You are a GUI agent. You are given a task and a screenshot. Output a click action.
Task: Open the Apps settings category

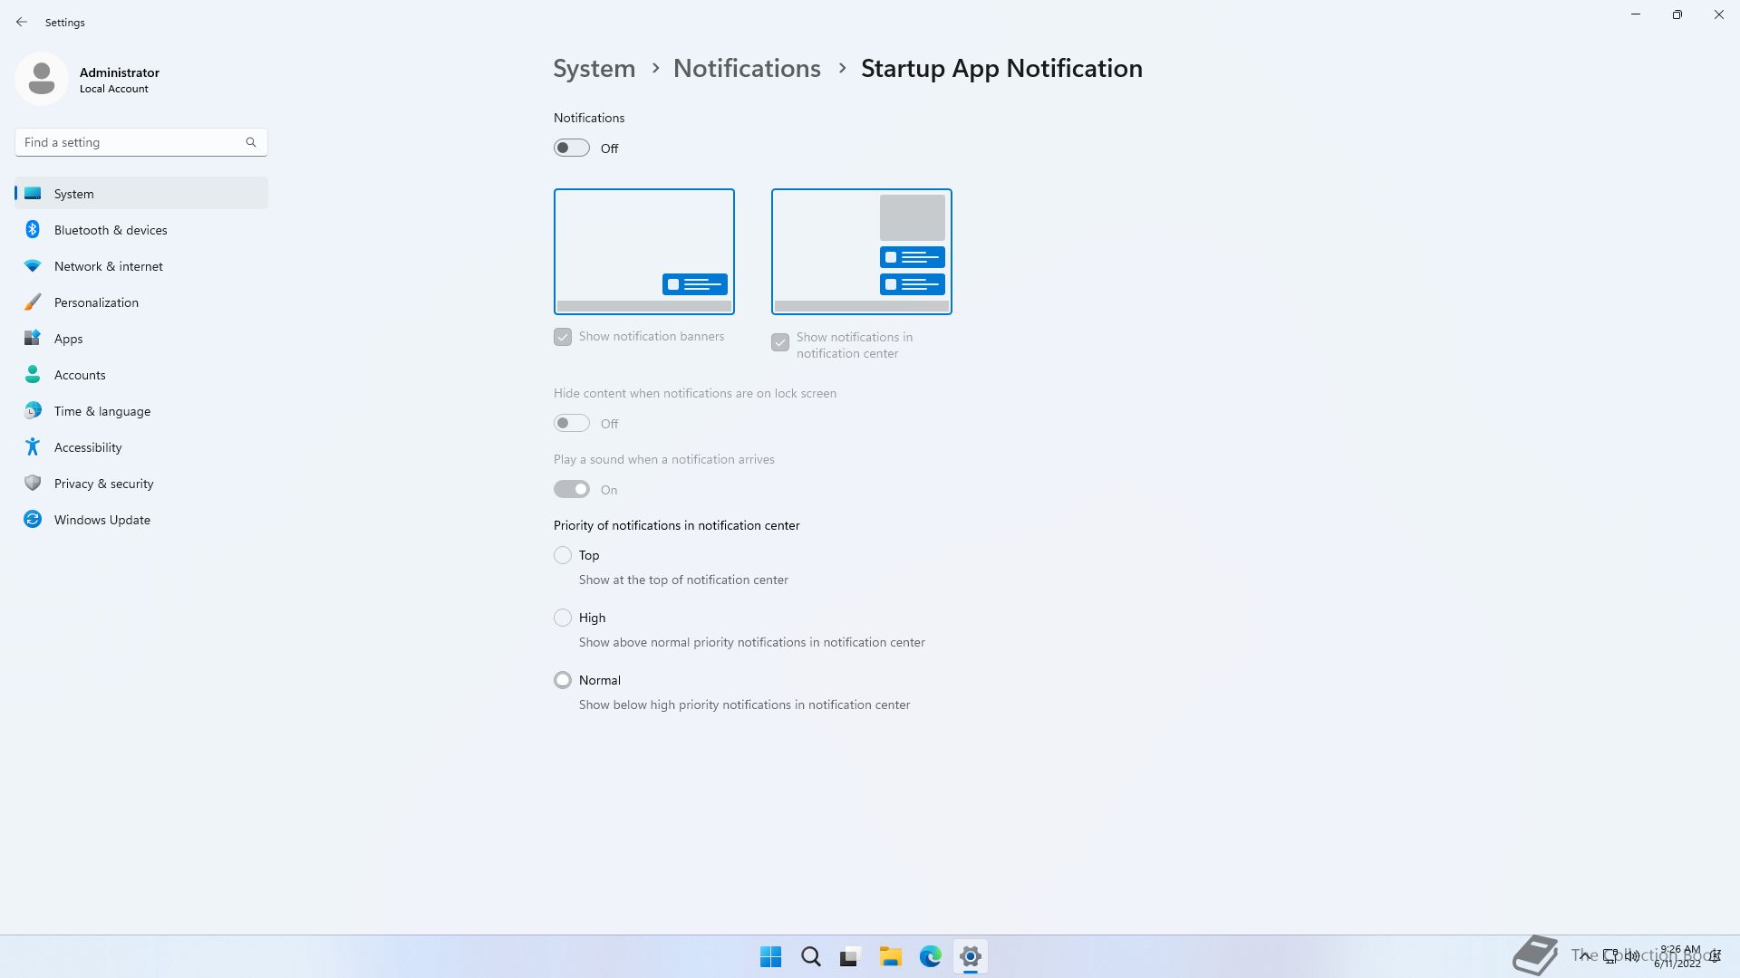click(x=68, y=339)
